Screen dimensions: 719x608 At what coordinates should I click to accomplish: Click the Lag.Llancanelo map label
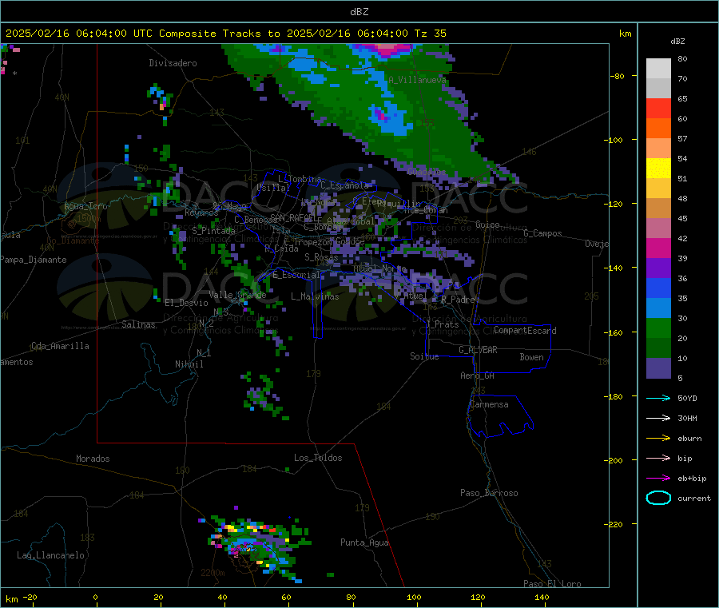point(51,555)
